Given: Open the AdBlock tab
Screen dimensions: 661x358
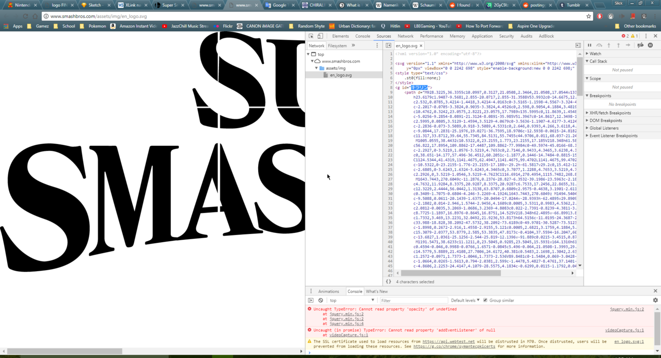Looking at the screenshot, I should point(546,36).
